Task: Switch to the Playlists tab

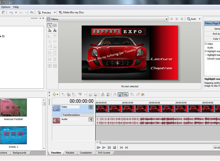Action: 70,153
